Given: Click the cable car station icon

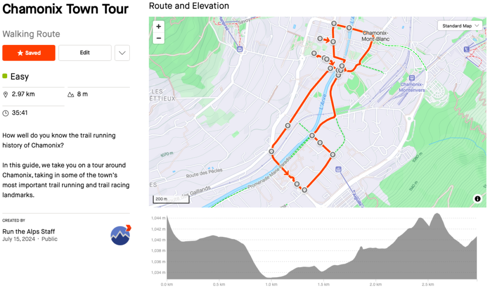Looking at the screenshot, I should tap(467, 49).
